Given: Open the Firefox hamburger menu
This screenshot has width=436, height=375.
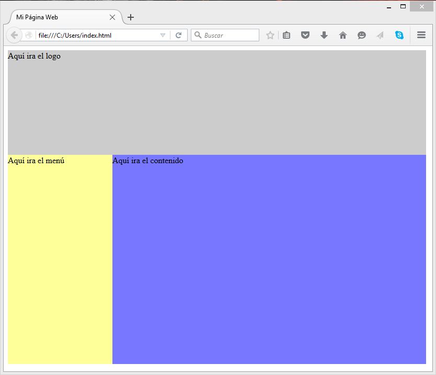Looking at the screenshot, I should point(421,35).
